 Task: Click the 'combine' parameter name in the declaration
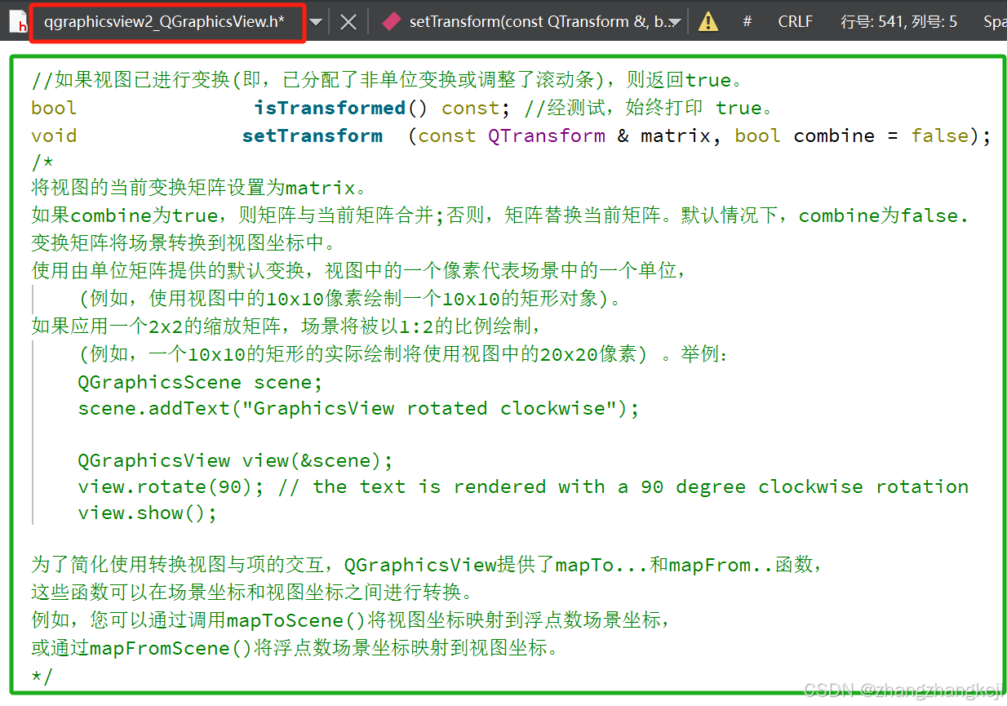pyautogui.click(x=834, y=135)
